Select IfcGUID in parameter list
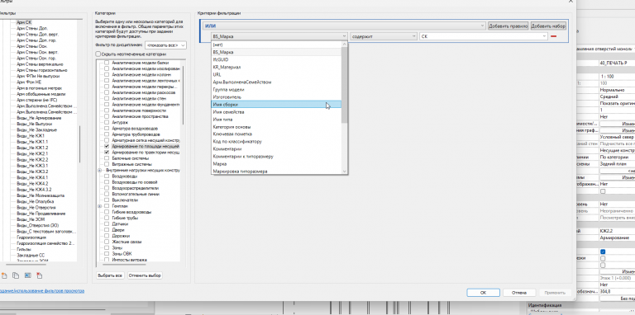 click(x=276, y=59)
